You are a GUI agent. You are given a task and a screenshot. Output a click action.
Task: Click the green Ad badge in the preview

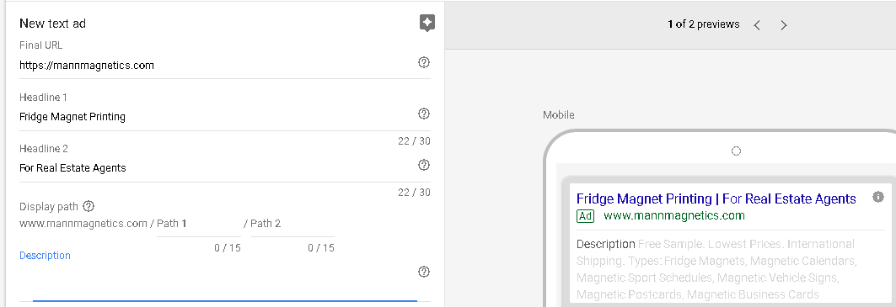(585, 216)
